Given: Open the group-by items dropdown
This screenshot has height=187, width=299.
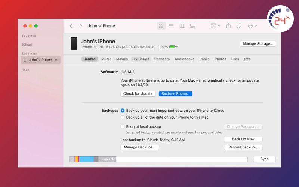Looking at the screenshot, I should point(216,26).
